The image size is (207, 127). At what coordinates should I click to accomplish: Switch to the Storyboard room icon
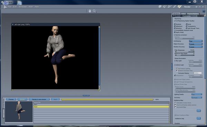[169, 7]
